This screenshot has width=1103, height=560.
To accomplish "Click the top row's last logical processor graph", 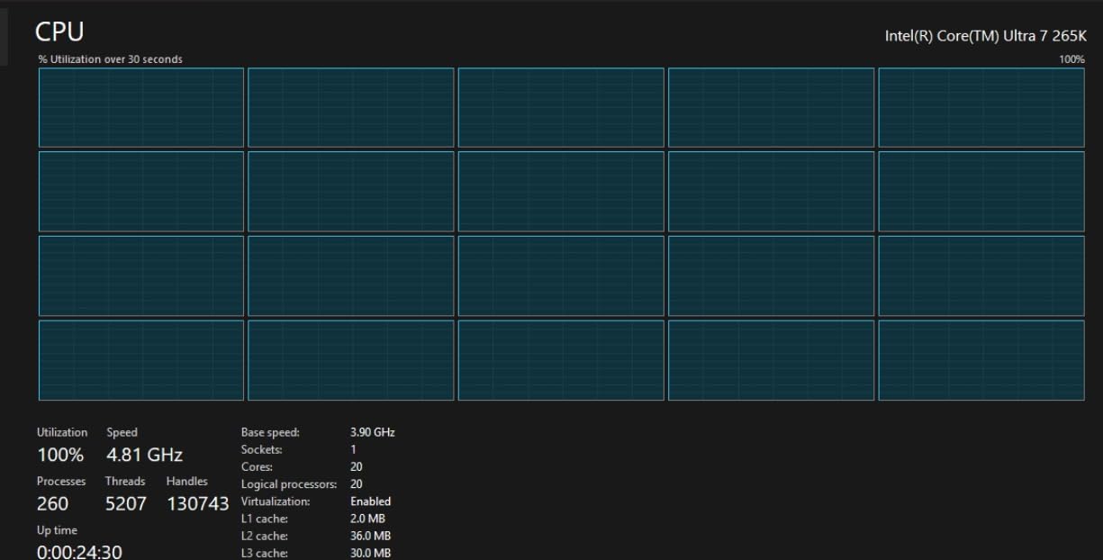I will pos(981,107).
